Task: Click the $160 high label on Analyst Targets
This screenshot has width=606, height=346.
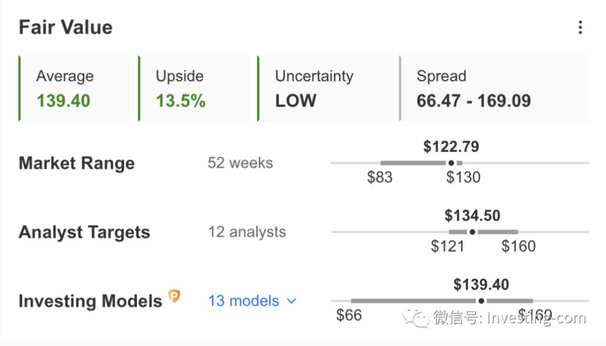Action: point(518,246)
